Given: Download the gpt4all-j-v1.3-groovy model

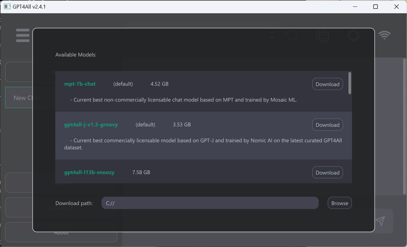Looking at the screenshot, I should pos(327,124).
